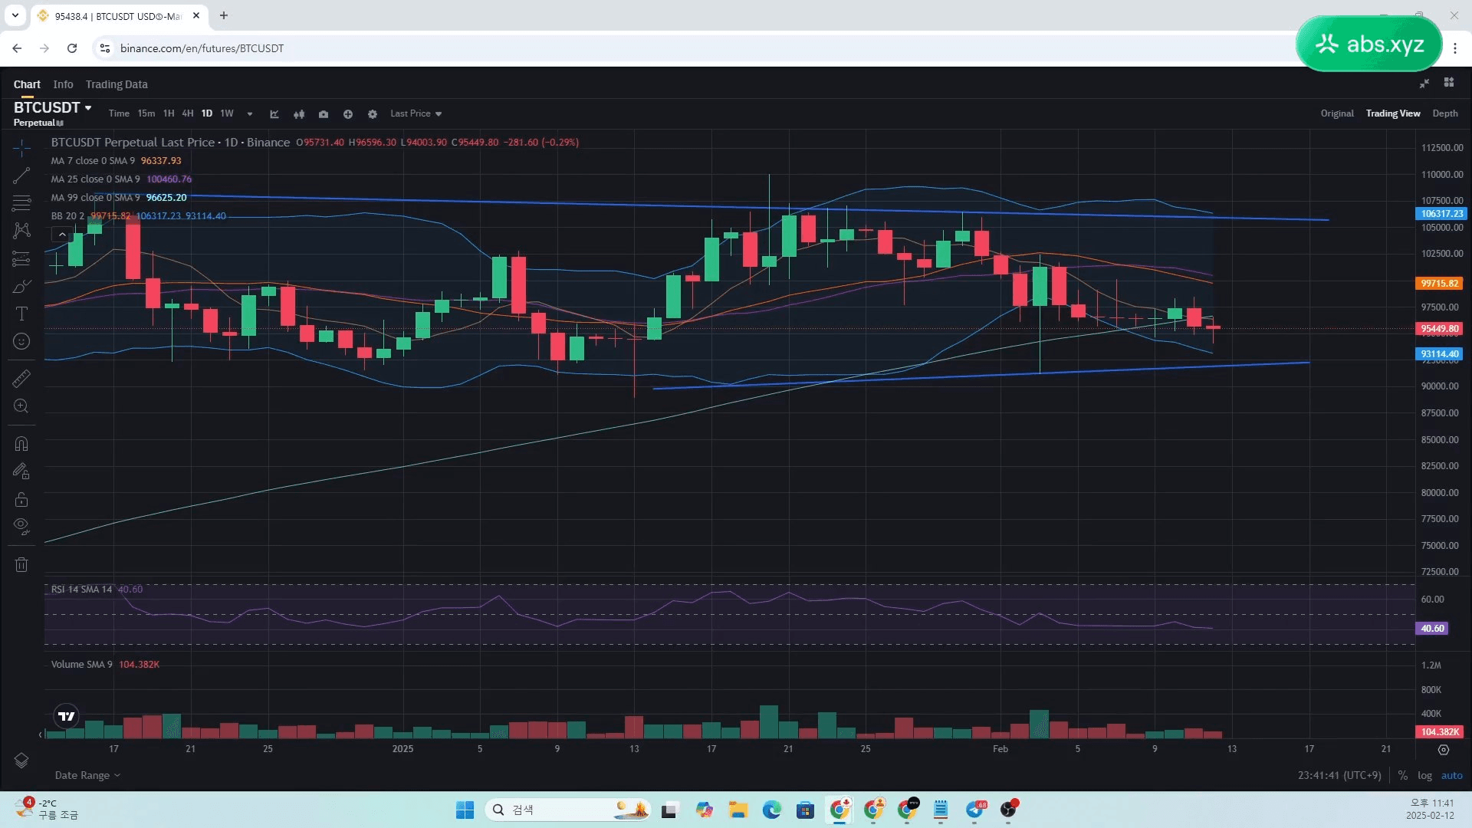Reload the Binance page
Image resolution: width=1472 pixels, height=828 pixels.
(x=72, y=48)
